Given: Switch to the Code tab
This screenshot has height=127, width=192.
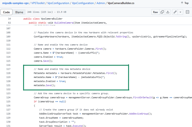Looking at the screenshot, I should click(6, 12).
